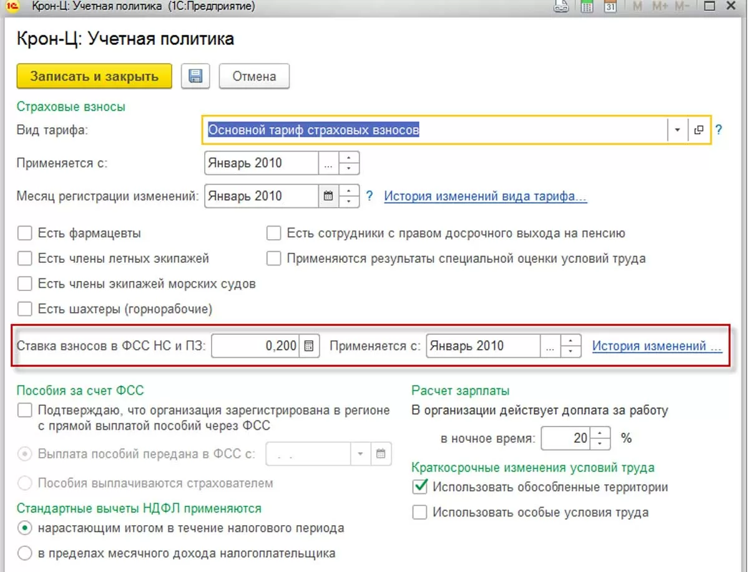Open the link-to-document icon in title bar

561,7
